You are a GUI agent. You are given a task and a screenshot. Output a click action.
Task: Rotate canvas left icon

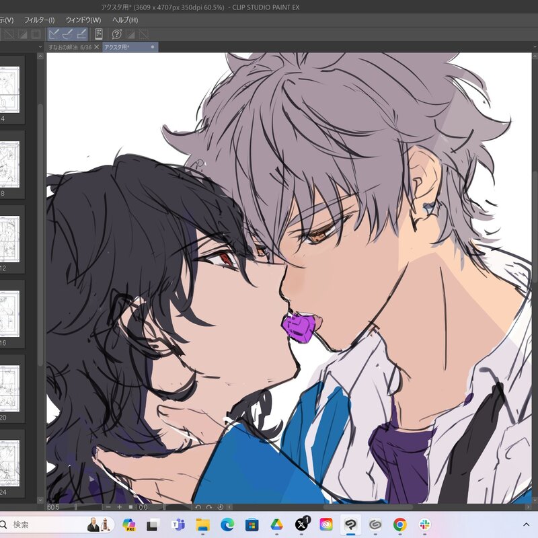pyautogui.click(x=198, y=507)
